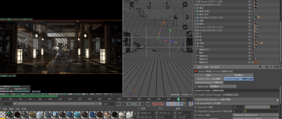Screen dimensions: 282x119
Task: Expand the Group-540517-2-550 object
Action: [x=195, y=5]
